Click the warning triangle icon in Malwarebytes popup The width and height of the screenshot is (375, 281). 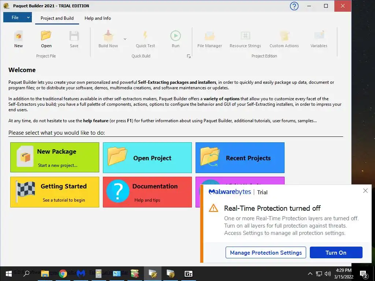(x=214, y=208)
